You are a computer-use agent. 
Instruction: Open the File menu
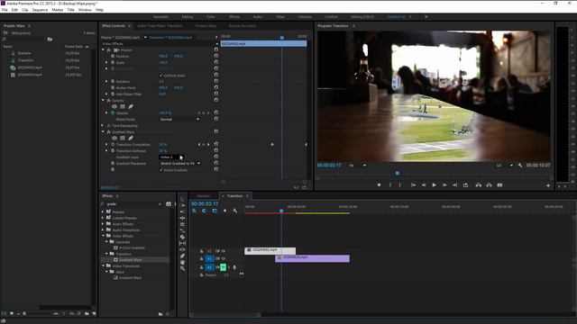5,10
